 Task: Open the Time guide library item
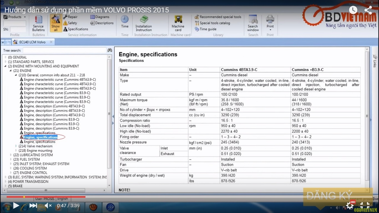(206, 29)
